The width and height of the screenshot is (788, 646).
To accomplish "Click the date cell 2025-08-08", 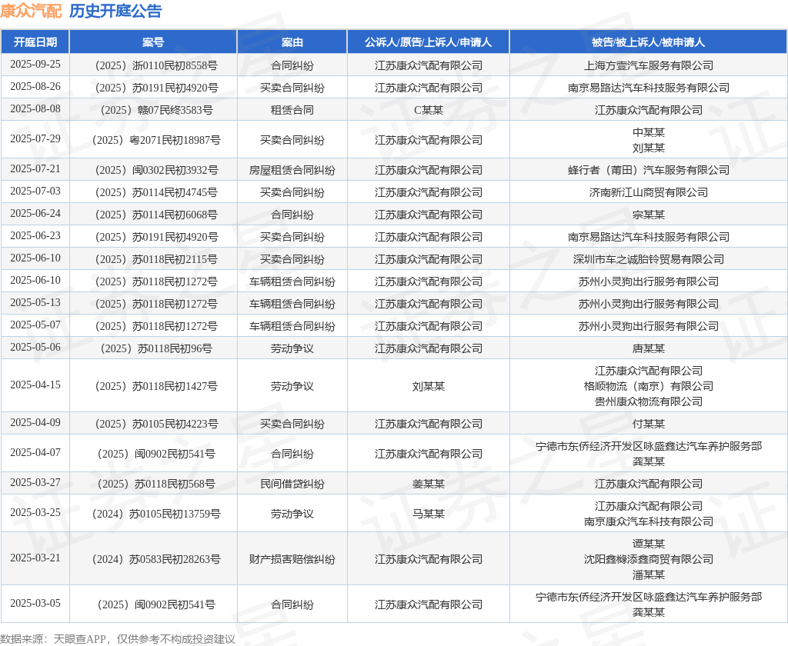I will 35,108.
